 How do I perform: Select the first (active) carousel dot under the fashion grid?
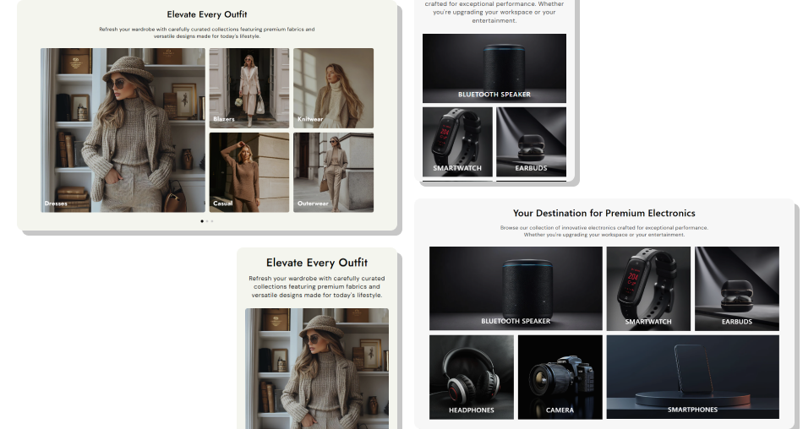[x=202, y=221]
